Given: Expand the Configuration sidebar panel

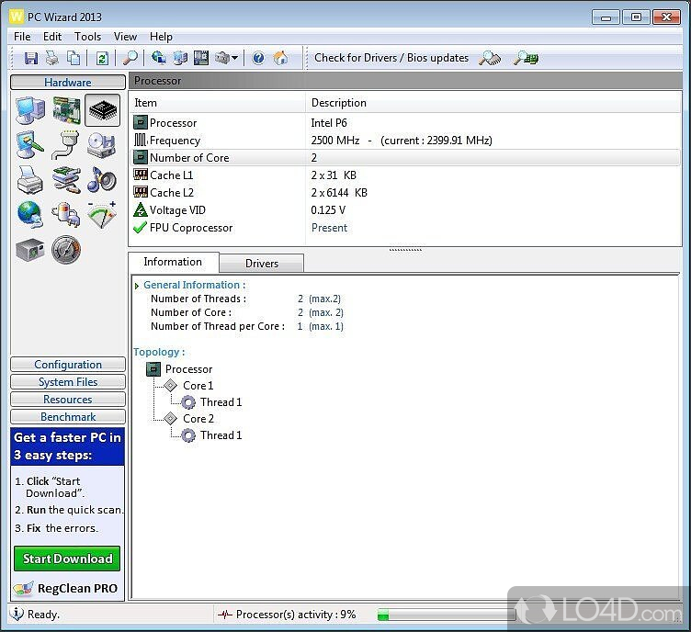Looking at the screenshot, I should 68,365.
